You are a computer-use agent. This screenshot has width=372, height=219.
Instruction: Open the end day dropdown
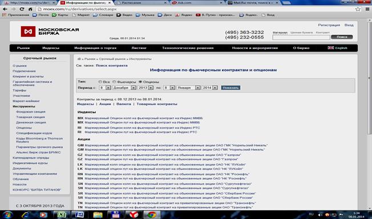click(169, 88)
